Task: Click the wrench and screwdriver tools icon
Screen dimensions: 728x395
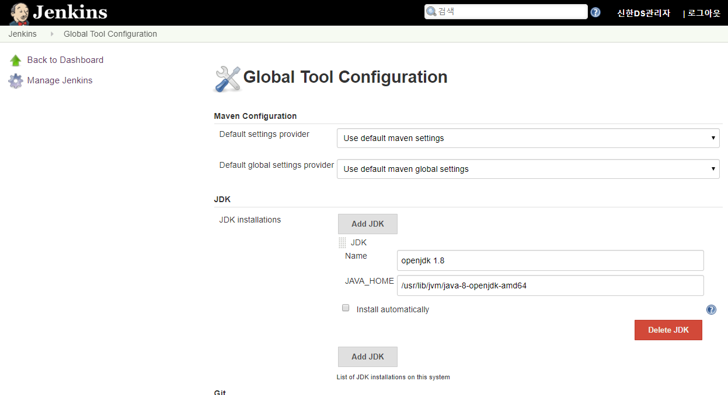Action: [x=228, y=79]
